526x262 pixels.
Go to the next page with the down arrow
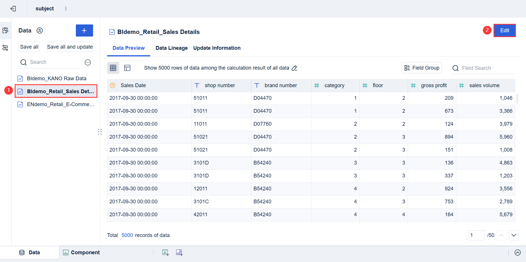pyautogui.click(x=514, y=235)
